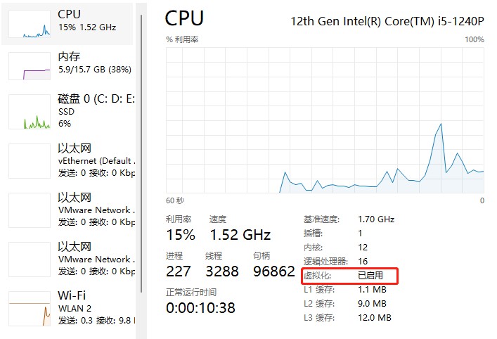Click the 正常运行时间 uptime value 0:00:10:38
Screen dimensions: 497x339
point(200,308)
